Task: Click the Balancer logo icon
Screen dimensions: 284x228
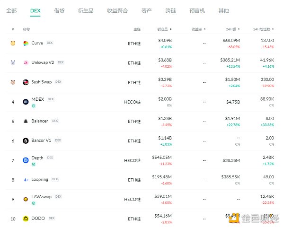Action: pyautogui.click(x=26, y=121)
